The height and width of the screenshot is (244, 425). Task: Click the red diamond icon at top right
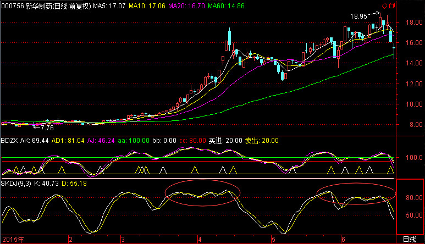385,5
